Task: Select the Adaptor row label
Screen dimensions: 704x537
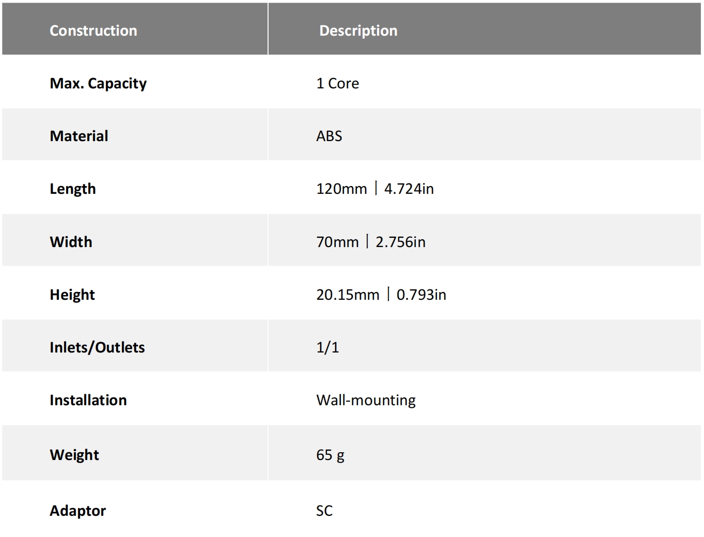Action: click(x=77, y=511)
